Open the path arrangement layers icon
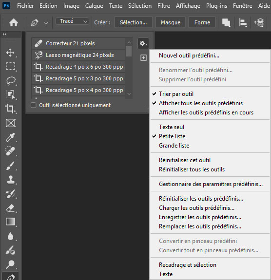The height and width of the screenshot is (280, 271). coord(259,23)
